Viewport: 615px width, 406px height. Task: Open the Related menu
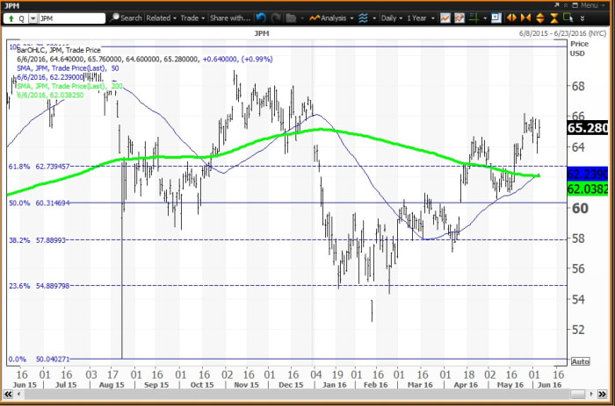coord(161,18)
